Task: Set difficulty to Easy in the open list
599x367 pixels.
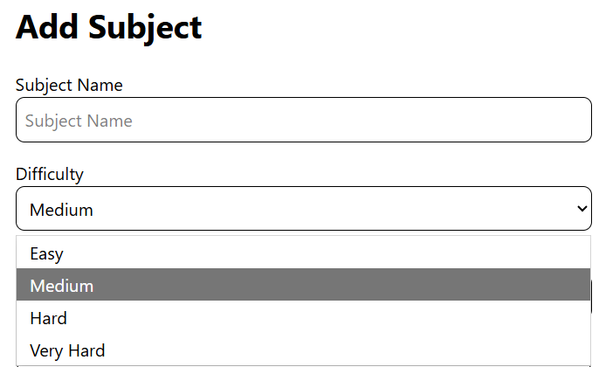Action: click(303, 253)
